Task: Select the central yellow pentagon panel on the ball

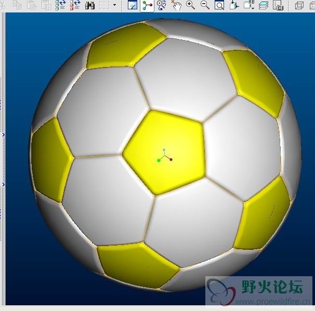Action: tap(165, 153)
